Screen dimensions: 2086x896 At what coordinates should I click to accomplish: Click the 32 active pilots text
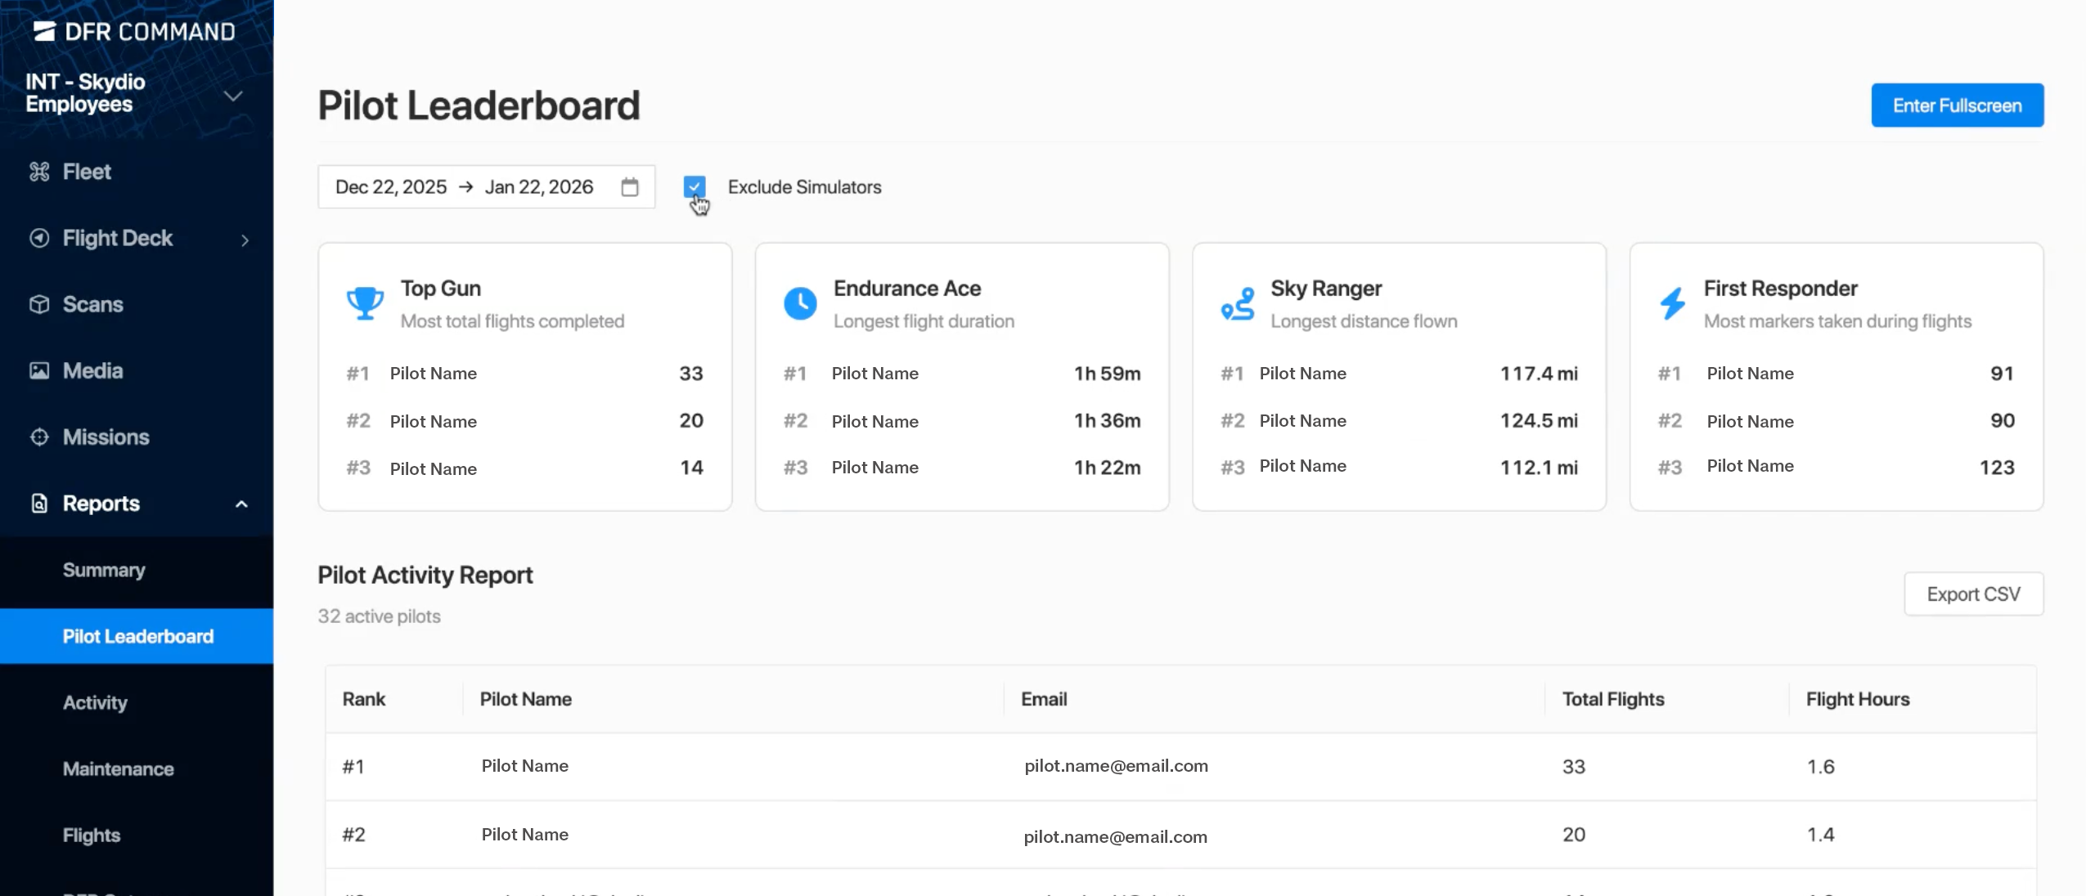(379, 616)
